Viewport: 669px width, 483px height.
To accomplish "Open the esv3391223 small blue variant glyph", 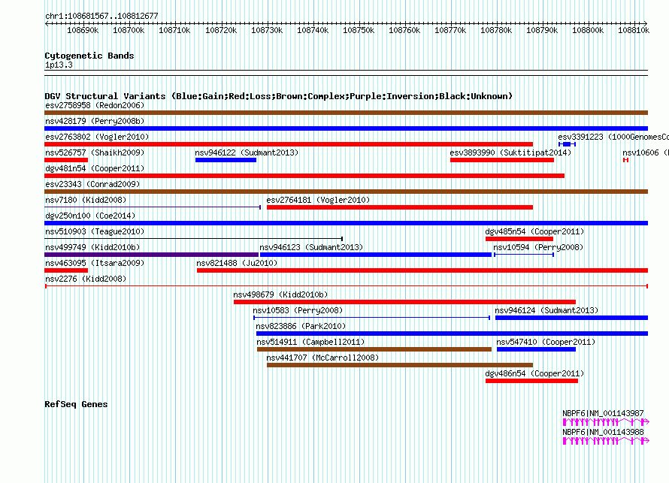I will coord(567,144).
